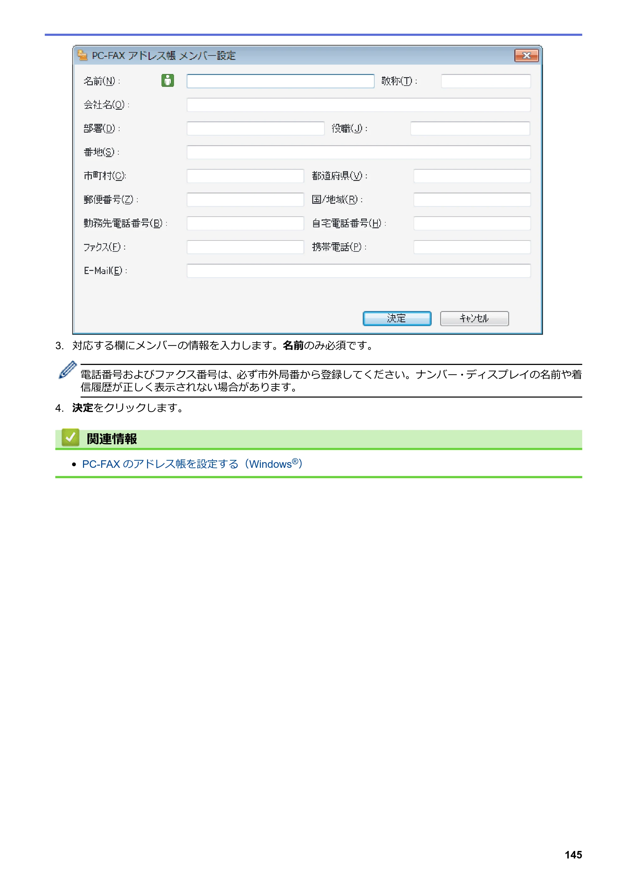Click the 勤務先電話番号(B) work phone field

coord(245,223)
